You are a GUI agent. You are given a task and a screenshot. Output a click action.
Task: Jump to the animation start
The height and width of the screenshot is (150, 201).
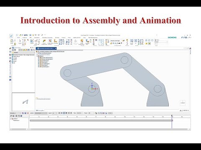(x=59, y=113)
